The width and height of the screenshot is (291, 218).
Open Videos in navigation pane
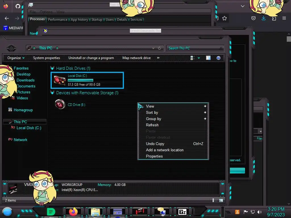(22, 98)
